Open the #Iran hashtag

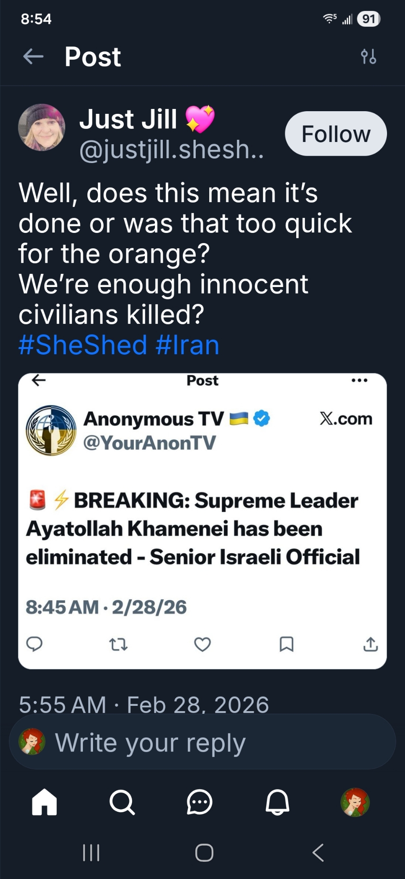pyautogui.click(x=187, y=345)
